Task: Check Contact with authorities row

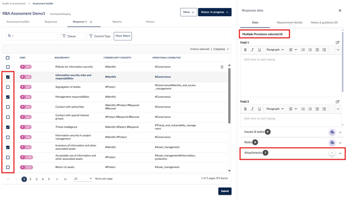Action: pyautogui.click(x=8, y=107)
